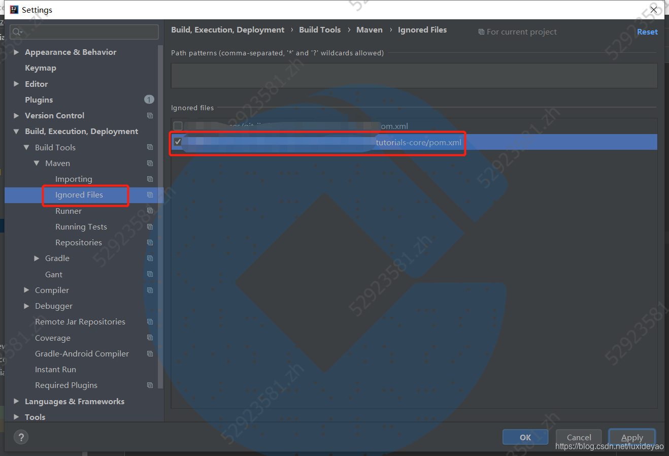Screen dimensions: 669x456
Task: Expand the Editor section
Action: pos(16,84)
